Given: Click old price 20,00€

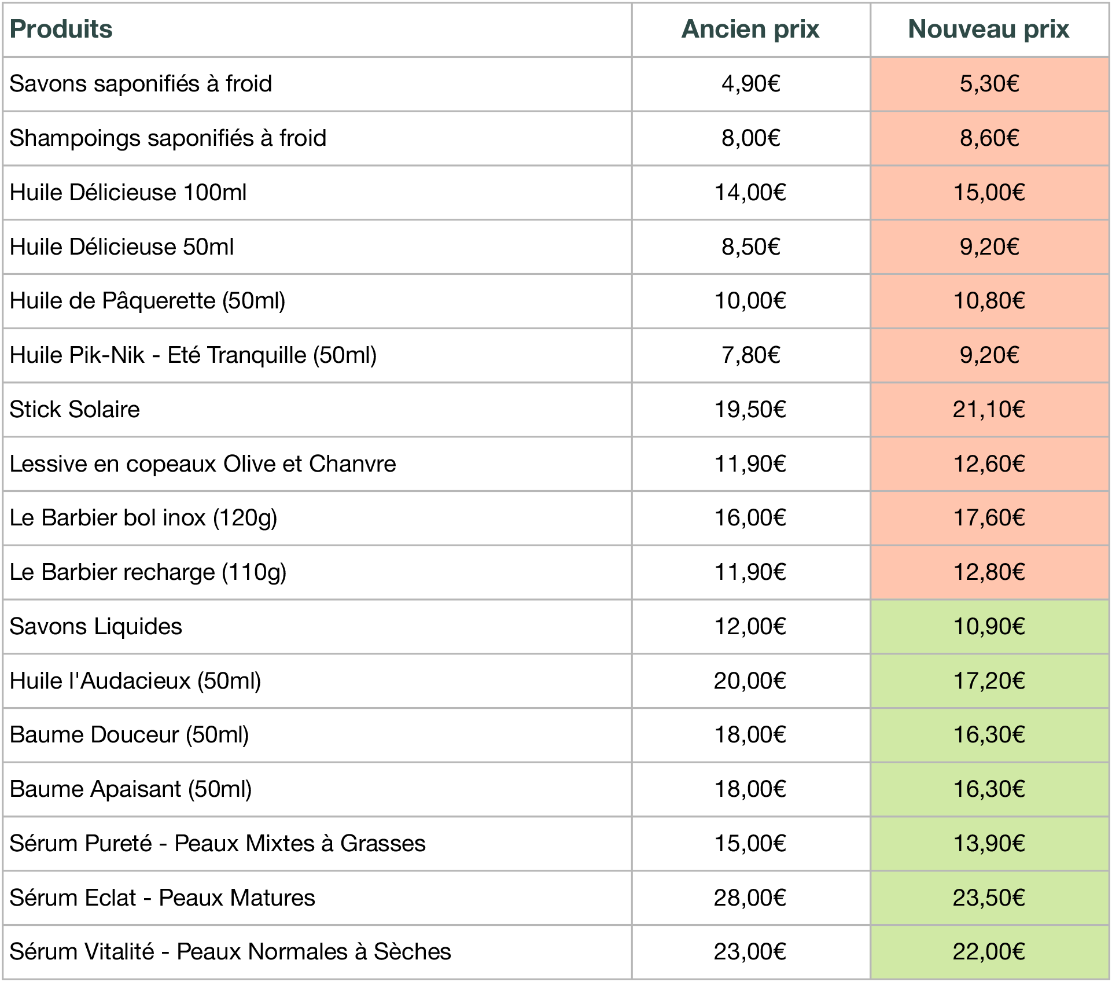Looking at the screenshot, I should coord(750,681).
